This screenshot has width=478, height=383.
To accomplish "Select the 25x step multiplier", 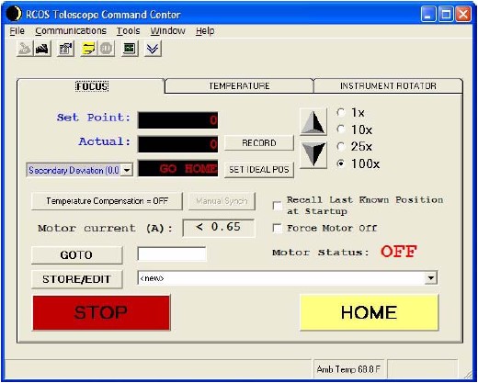I will (x=341, y=146).
